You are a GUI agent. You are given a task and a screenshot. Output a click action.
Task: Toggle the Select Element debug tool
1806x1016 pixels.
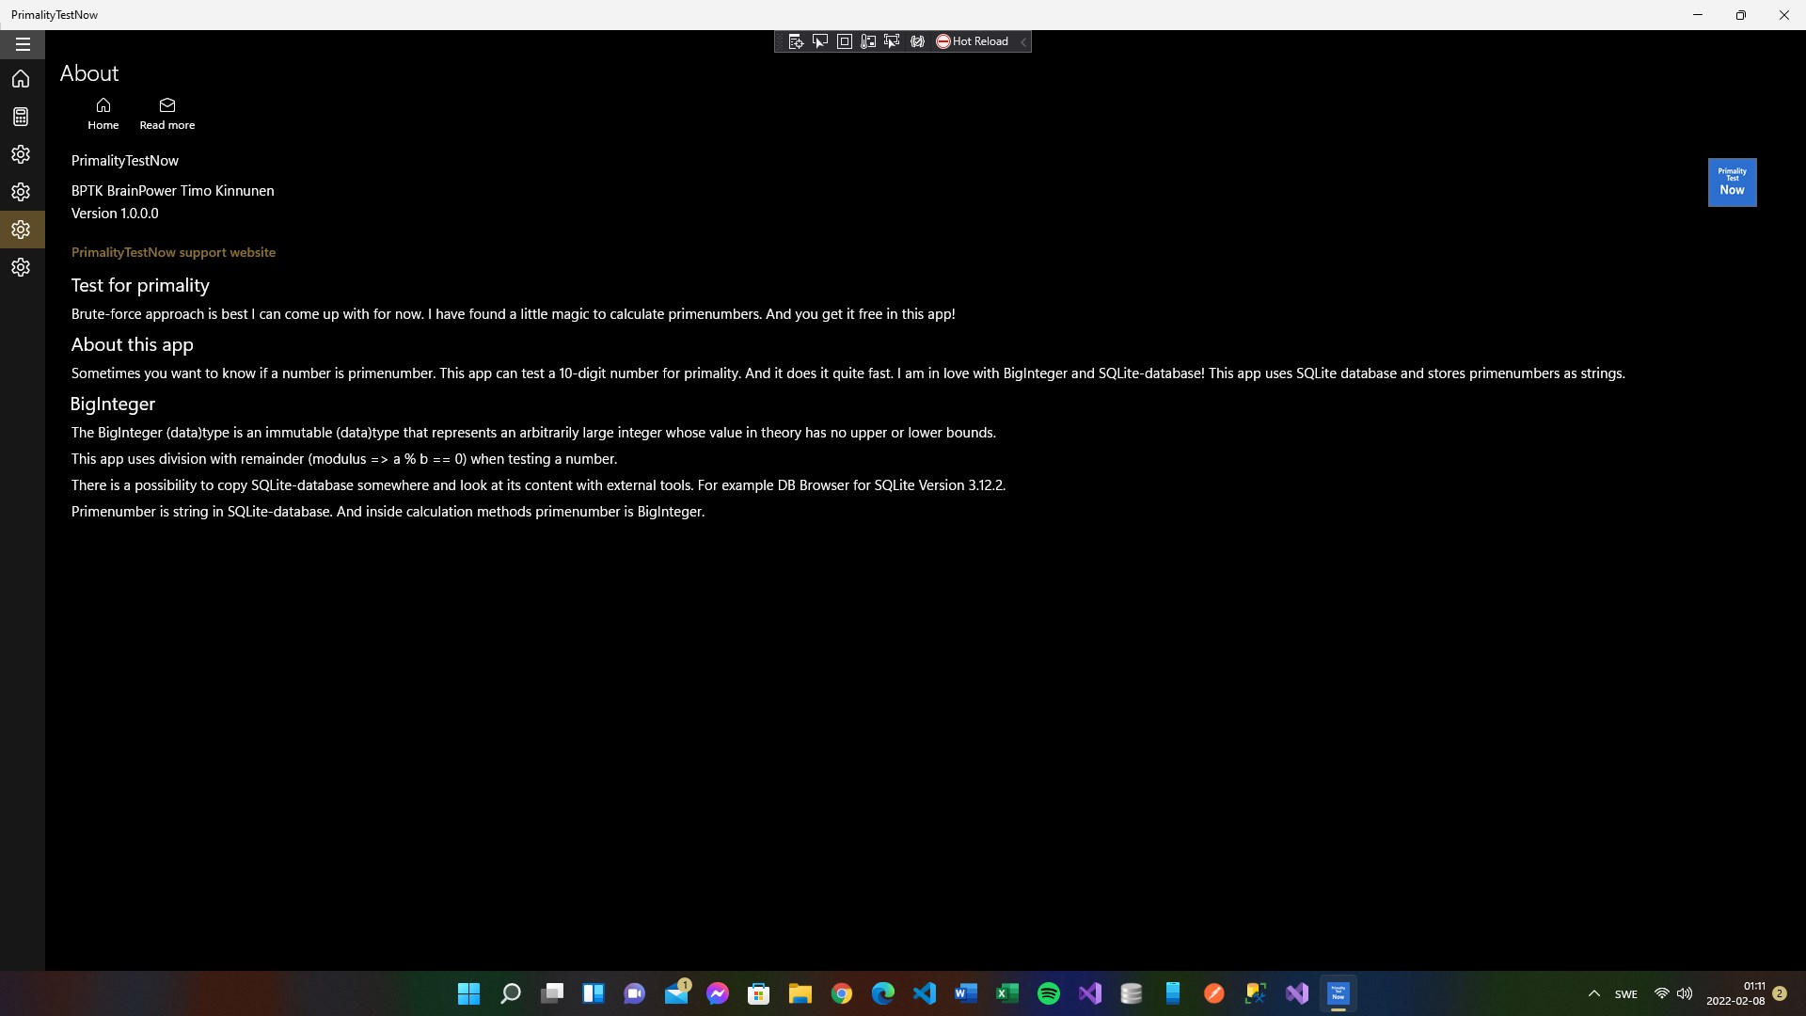[x=820, y=41]
